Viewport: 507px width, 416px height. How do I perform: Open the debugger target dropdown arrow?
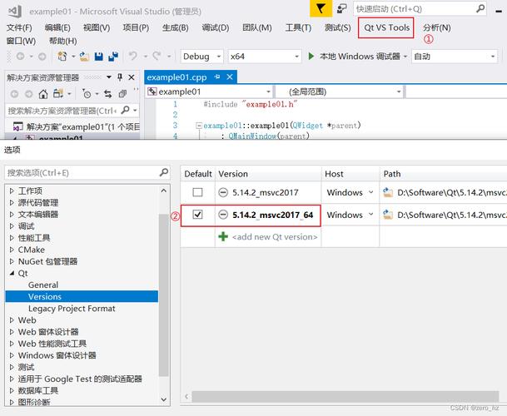point(405,57)
